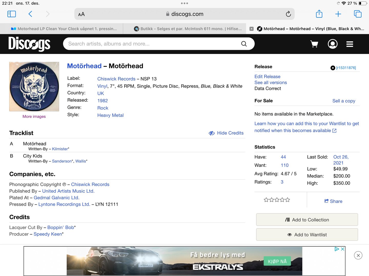Open the More images link
The image size is (369, 276).
[x=34, y=117]
